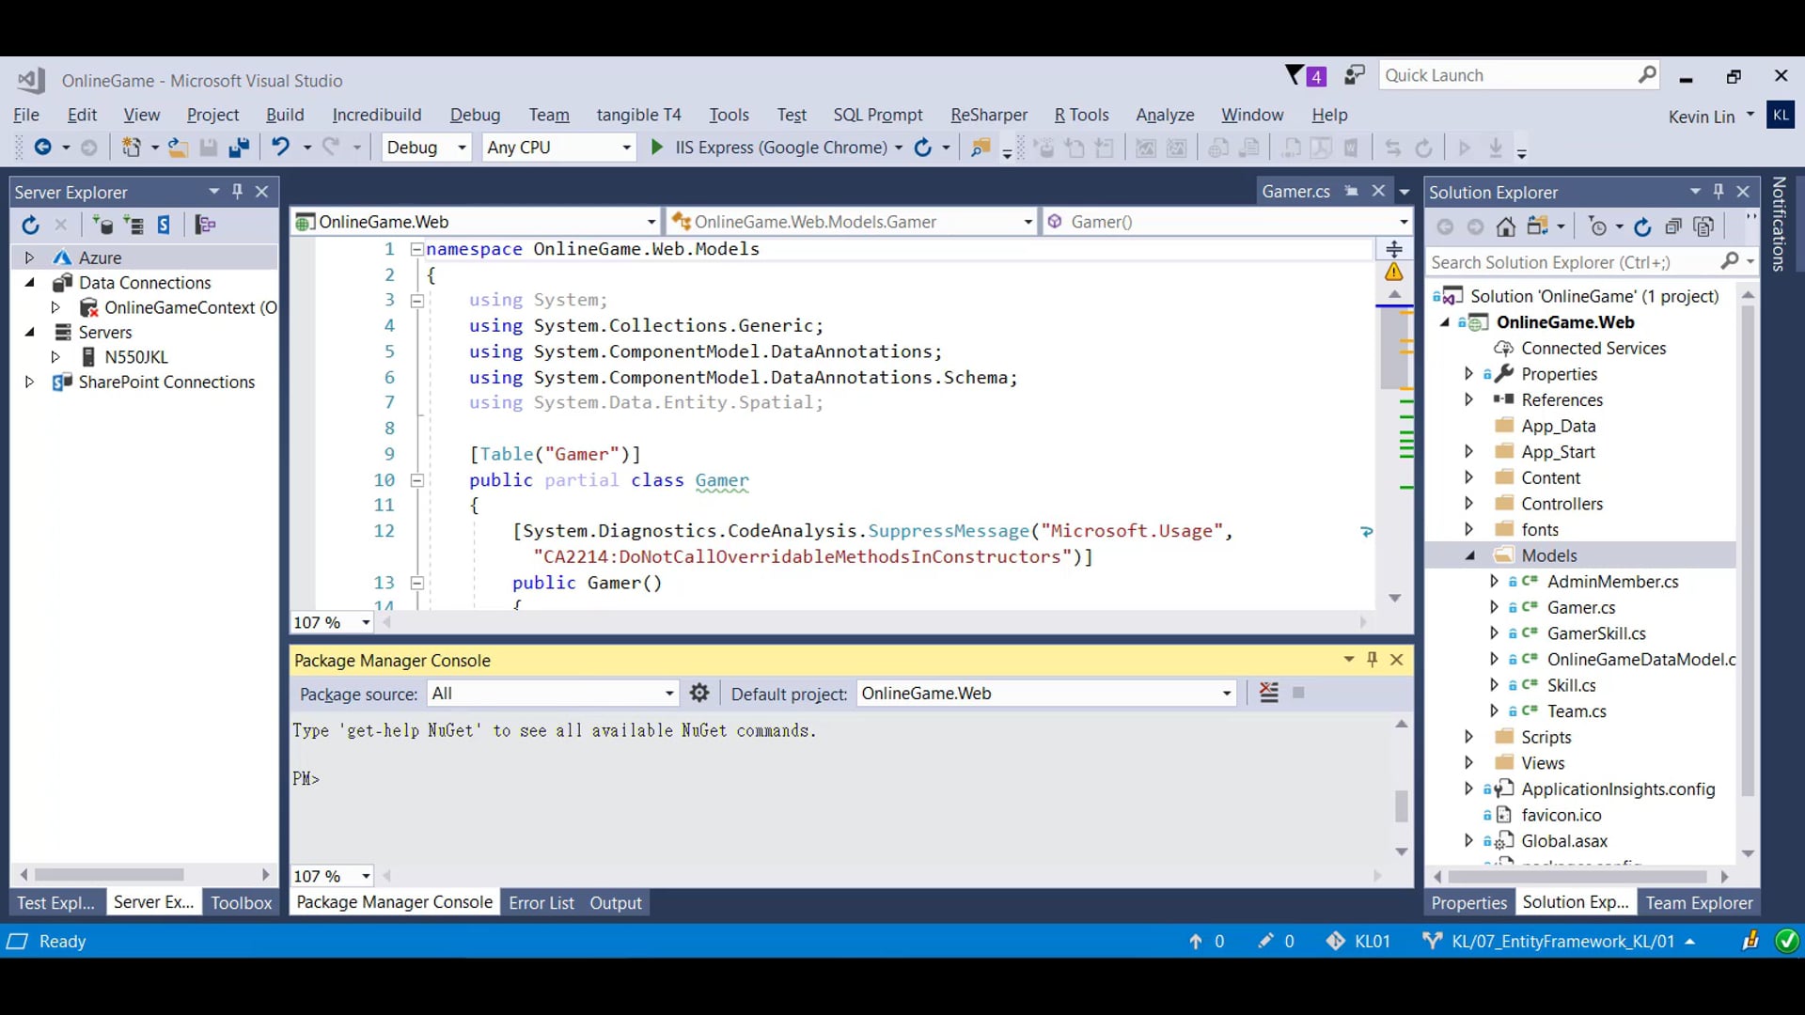Image resolution: width=1805 pixels, height=1015 pixels.
Task: Select the Collapse All icon in Solution Explorer
Action: (1674, 226)
